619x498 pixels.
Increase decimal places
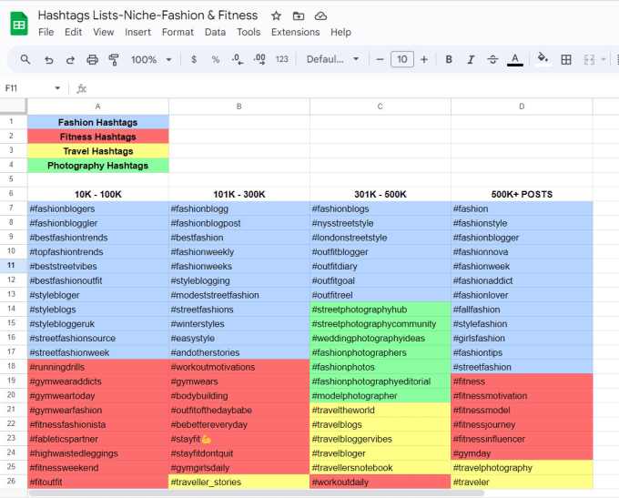[x=259, y=60]
